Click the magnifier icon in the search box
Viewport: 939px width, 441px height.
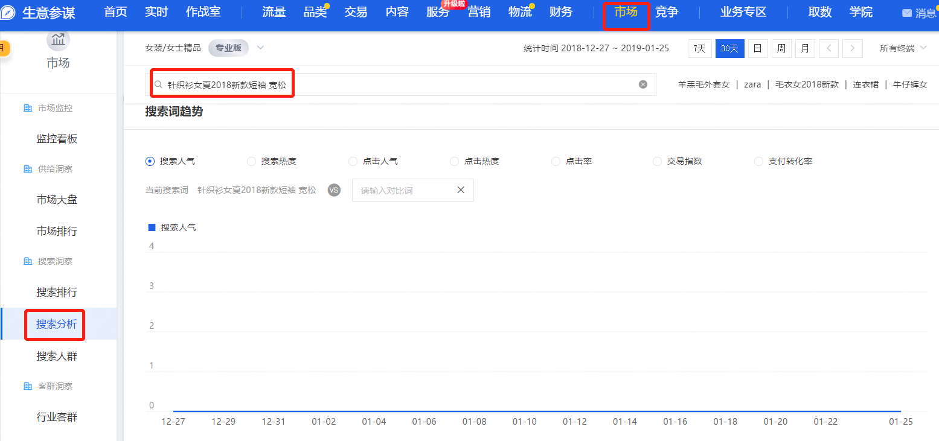click(x=158, y=85)
